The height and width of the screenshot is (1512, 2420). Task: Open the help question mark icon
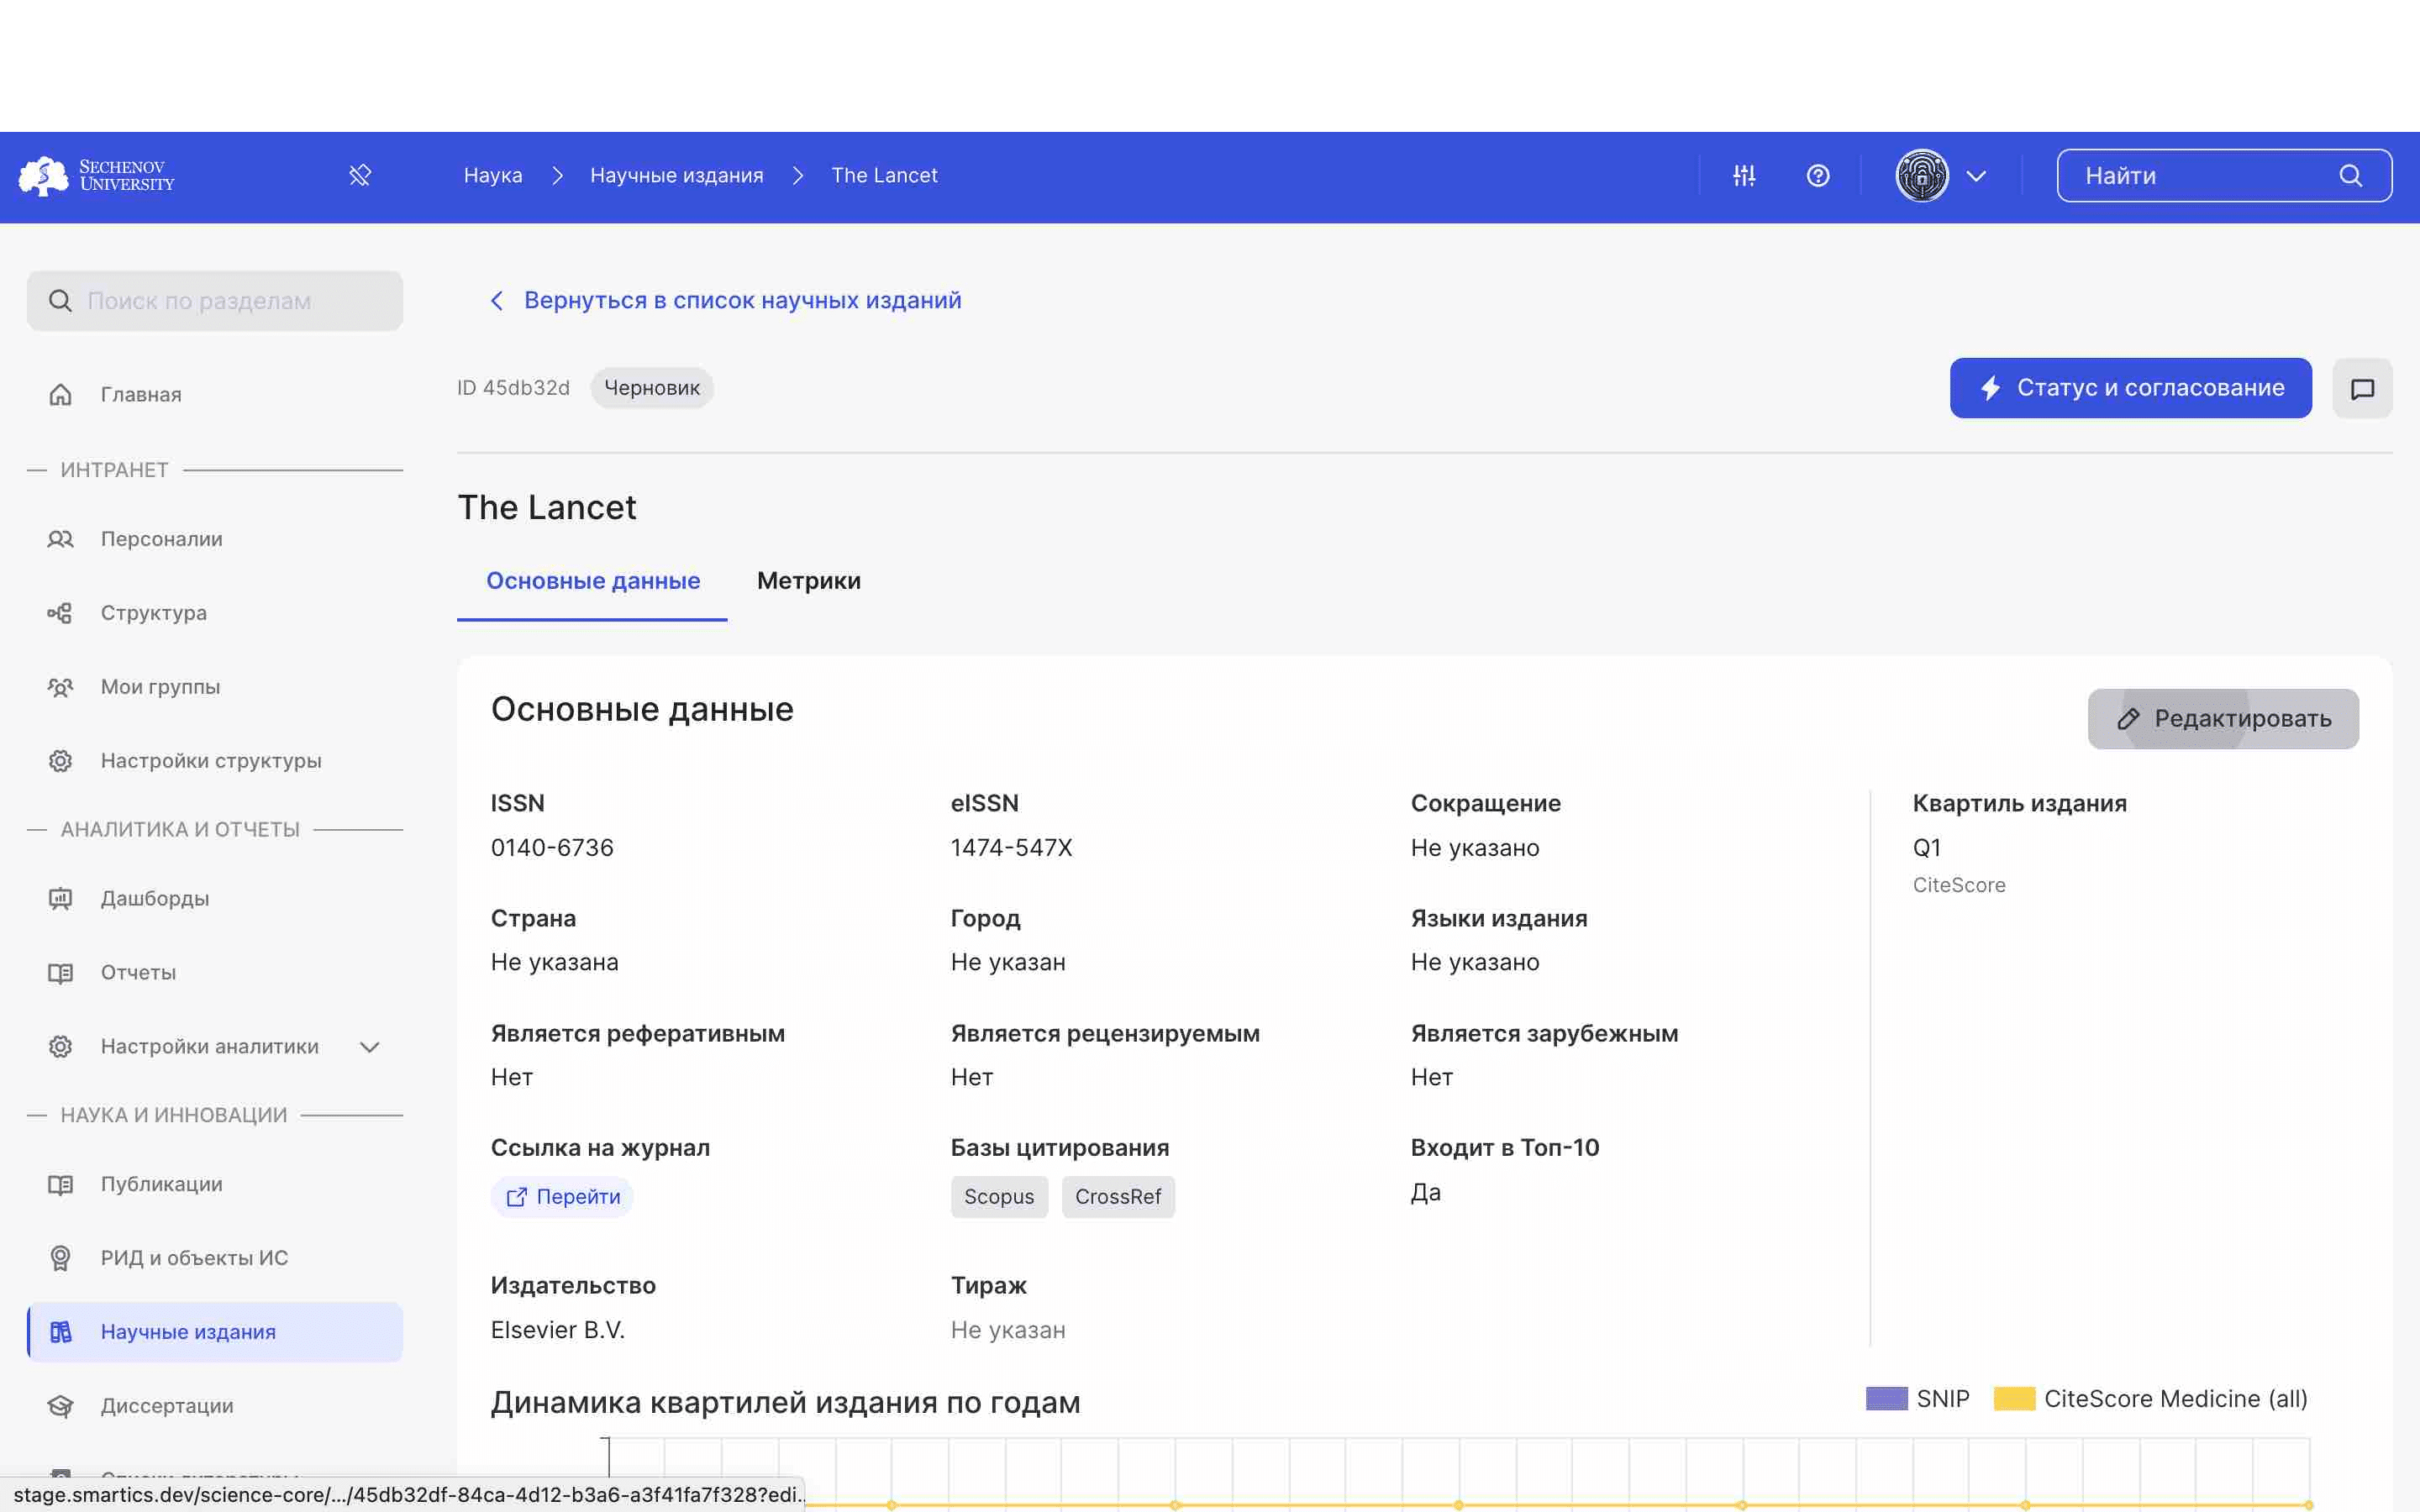1818,176
